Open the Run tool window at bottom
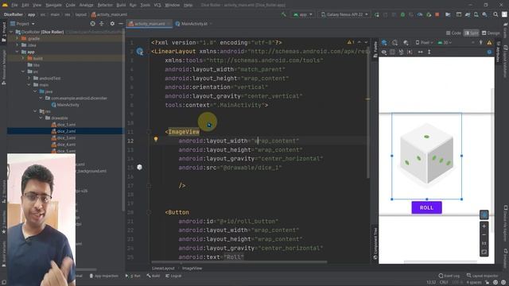The width and height of the screenshot is (509, 286). coord(133,276)
